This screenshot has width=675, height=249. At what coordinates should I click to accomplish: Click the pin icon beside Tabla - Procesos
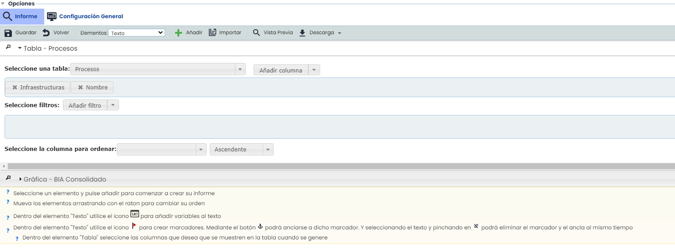coord(8,47)
